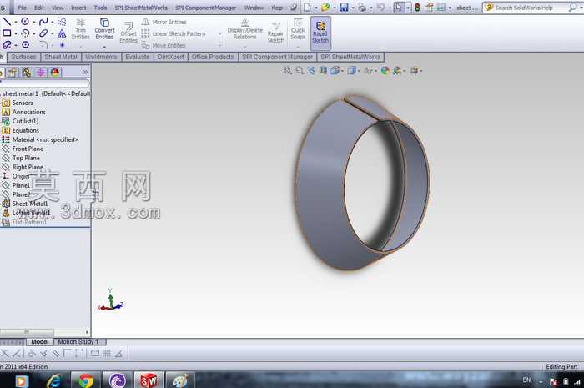Switch to the Office Products tab
Viewport: 584px width, 388px height.
click(213, 57)
